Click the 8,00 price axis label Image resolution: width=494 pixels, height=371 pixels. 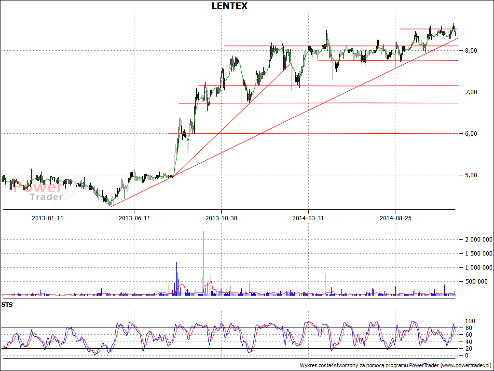point(471,50)
